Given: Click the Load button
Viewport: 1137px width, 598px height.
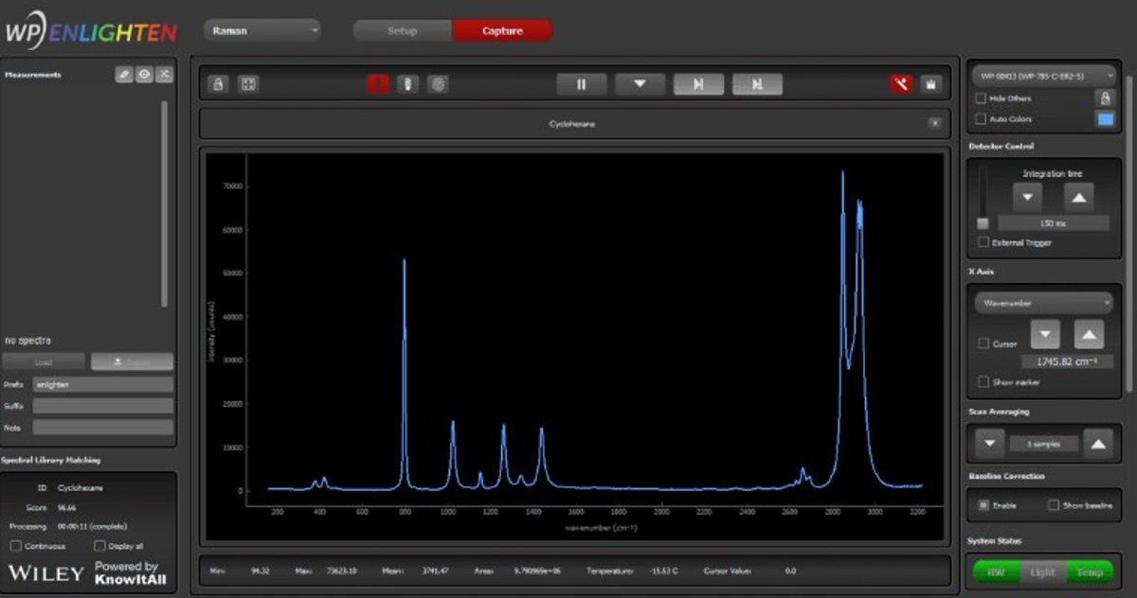Looking at the screenshot, I should point(44,362).
